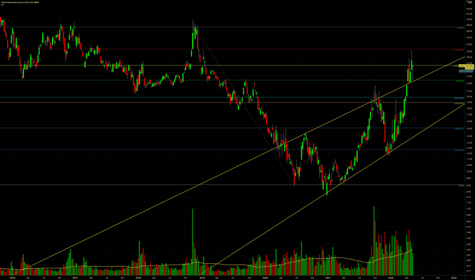
Task: Select the teal Fibonacci label near 19.8
Action: pyautogui.click(x=459, y=98)
